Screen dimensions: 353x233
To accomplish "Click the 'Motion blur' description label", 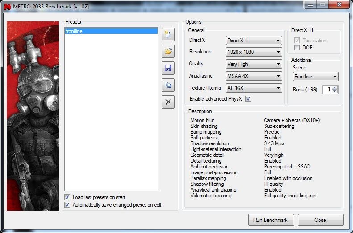I will coord(202,120).
